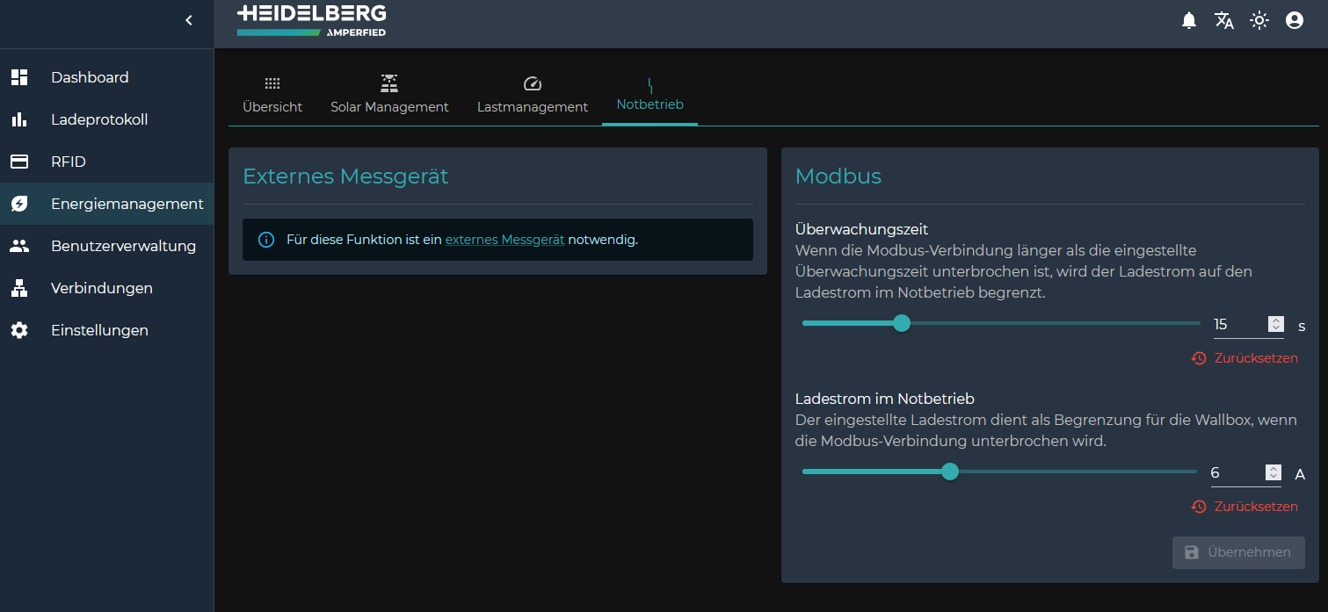1328x612 pixels.
Task: Toggle the light/dark theme sun icon
Action: click(1259, 20)
